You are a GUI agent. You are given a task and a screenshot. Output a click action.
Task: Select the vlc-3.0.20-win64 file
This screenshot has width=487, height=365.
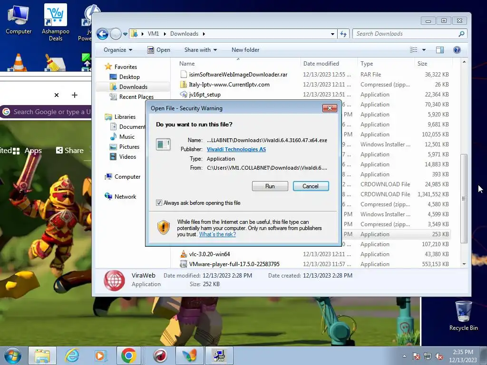click(209, 254)
